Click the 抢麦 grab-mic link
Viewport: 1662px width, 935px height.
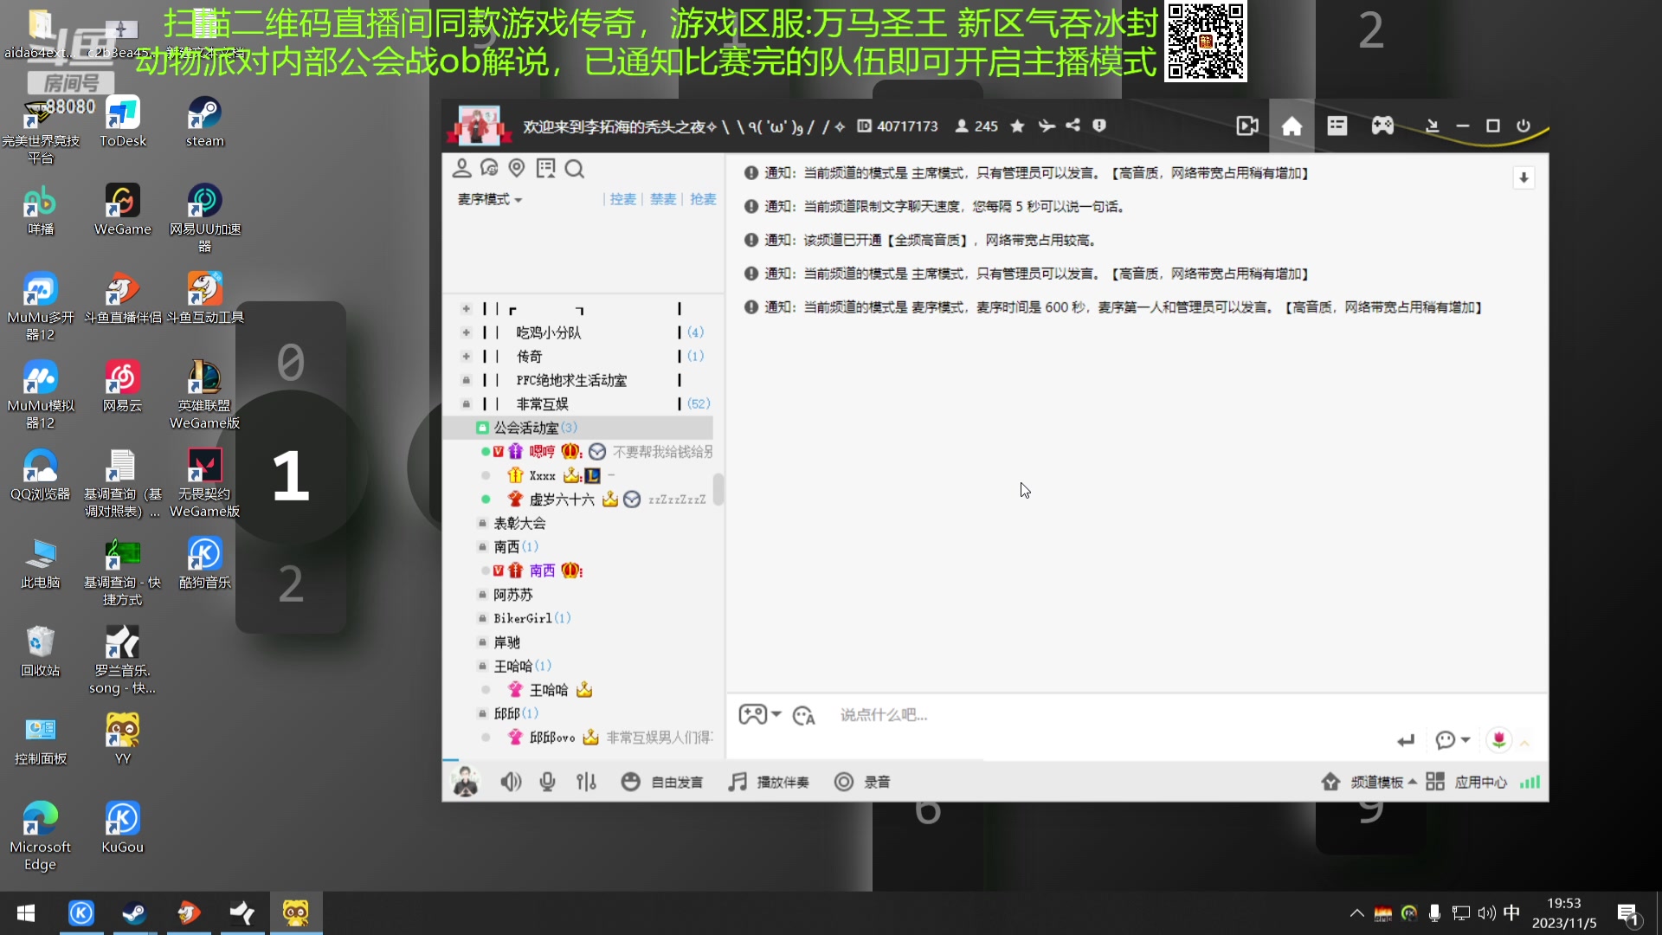point(703,199)
